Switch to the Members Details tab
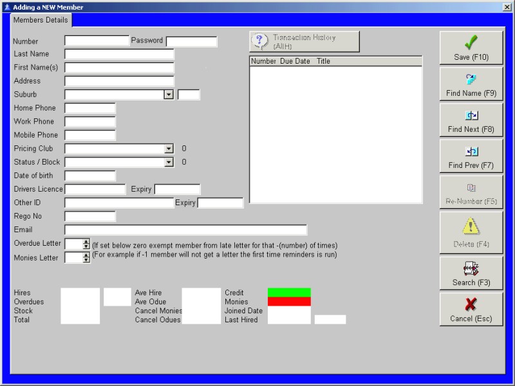The image size is (515, 386). click(x=40, y=20)
